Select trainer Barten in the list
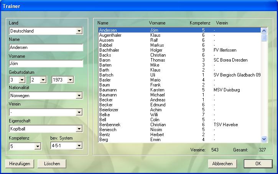This screenshot has height=174, width=278. (179, 65)
